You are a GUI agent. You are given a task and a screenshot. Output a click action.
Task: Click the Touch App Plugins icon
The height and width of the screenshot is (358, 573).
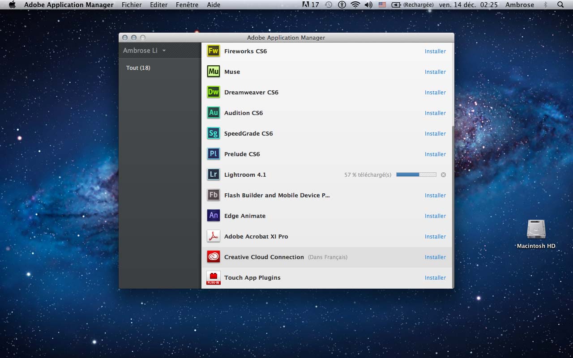(x=214, y=278)
